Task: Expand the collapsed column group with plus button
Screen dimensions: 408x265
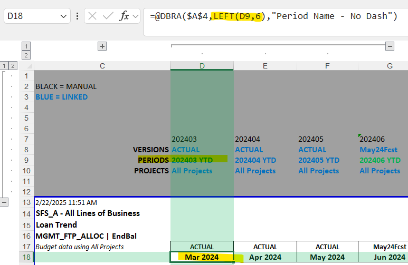Action: click(102, 46)
